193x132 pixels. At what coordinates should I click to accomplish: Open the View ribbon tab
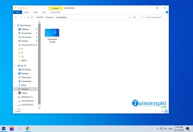44,12
